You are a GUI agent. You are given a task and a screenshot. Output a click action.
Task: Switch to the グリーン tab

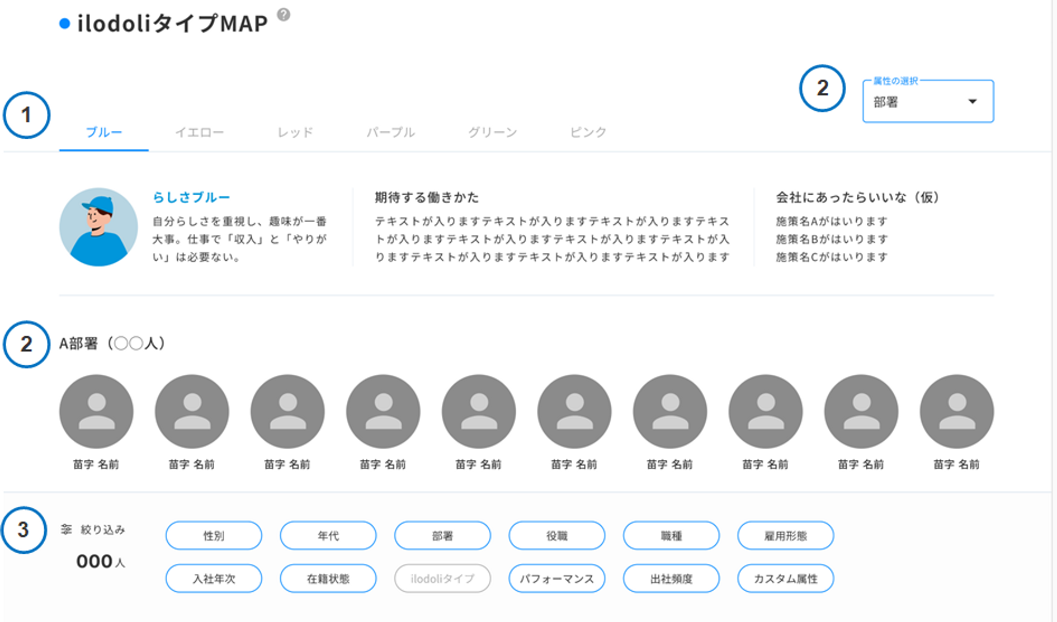pyautogui.click(x=493, y=133)
